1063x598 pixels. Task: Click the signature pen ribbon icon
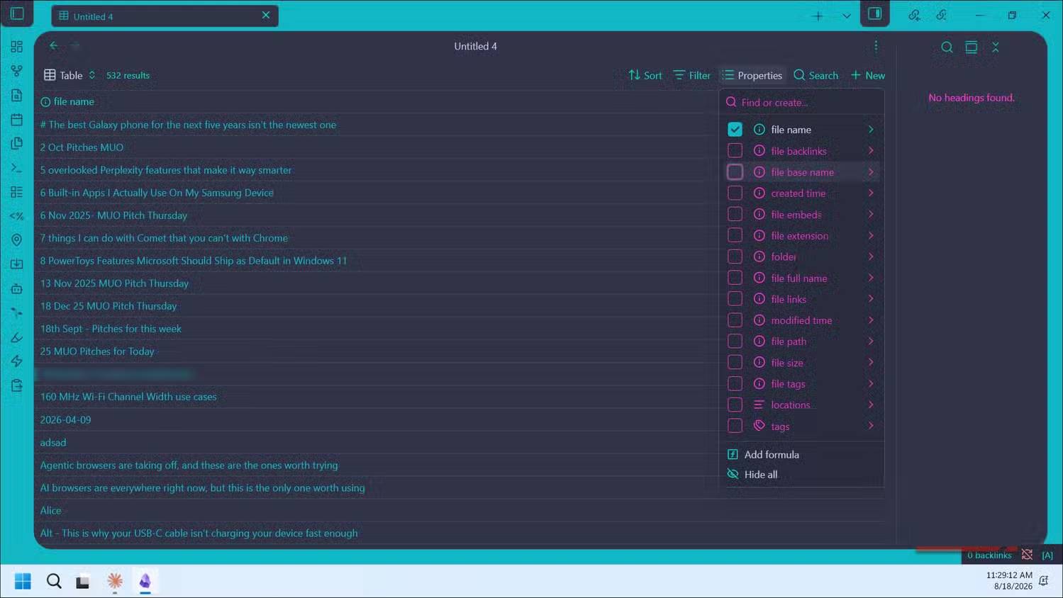[x=17, y=337]
